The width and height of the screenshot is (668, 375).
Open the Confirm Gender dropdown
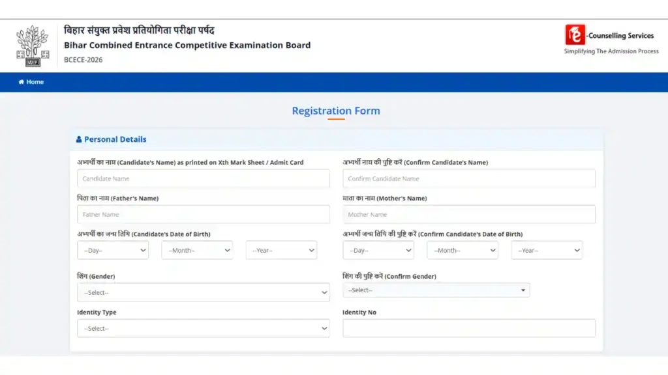click(x=436, y=290)
